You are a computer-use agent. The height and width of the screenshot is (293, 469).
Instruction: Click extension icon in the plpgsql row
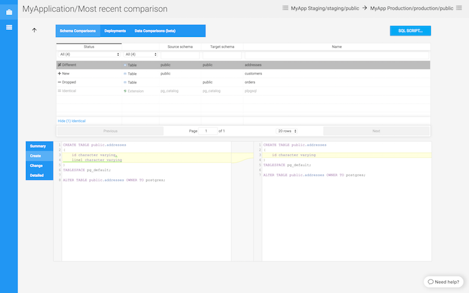point(125,91)
